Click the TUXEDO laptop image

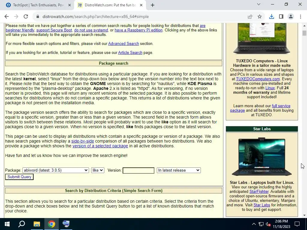tap(261, 39)
